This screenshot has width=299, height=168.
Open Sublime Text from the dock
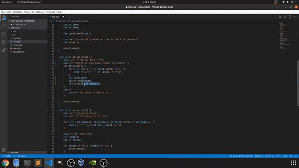click(x=38, y=163)
